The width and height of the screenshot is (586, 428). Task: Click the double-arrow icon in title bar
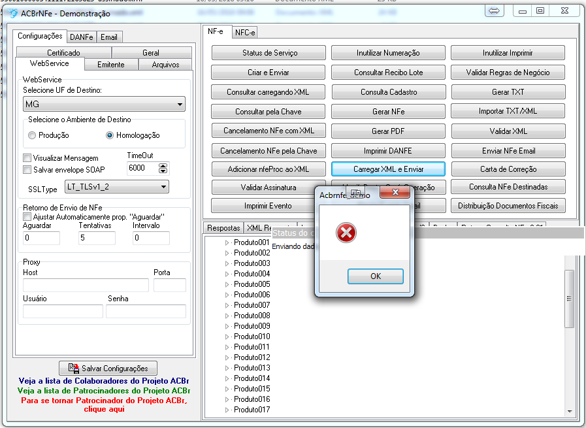(494, 11)
